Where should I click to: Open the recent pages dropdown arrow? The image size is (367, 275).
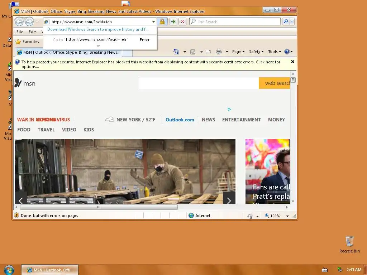(37, 22)
